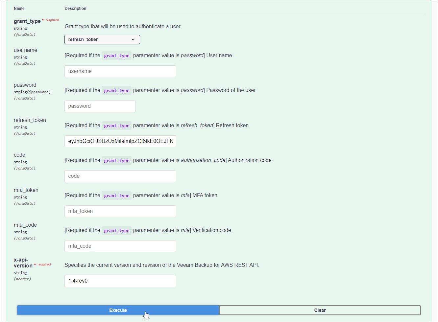Click the grant_type badge in the username description
This screenshot has width=438, height=322.
pyautogui.click(x=116, y=56)
